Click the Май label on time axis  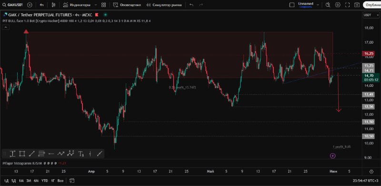click(x=210, y=171)
